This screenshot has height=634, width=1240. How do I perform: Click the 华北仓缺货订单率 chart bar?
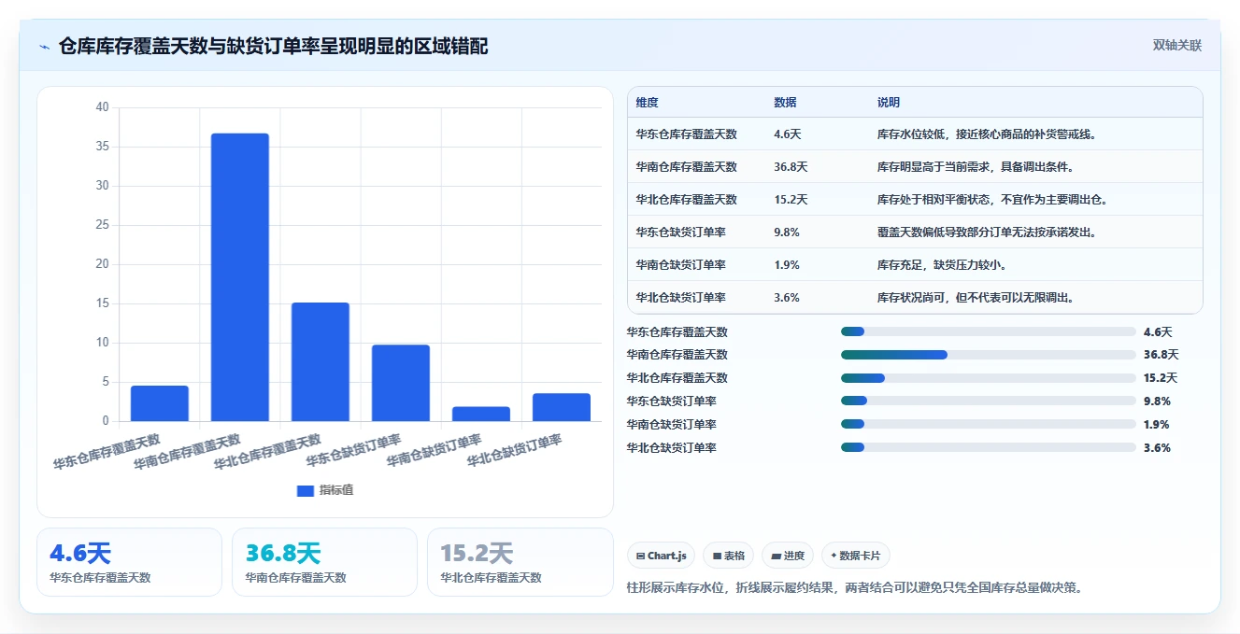[562, 407]
